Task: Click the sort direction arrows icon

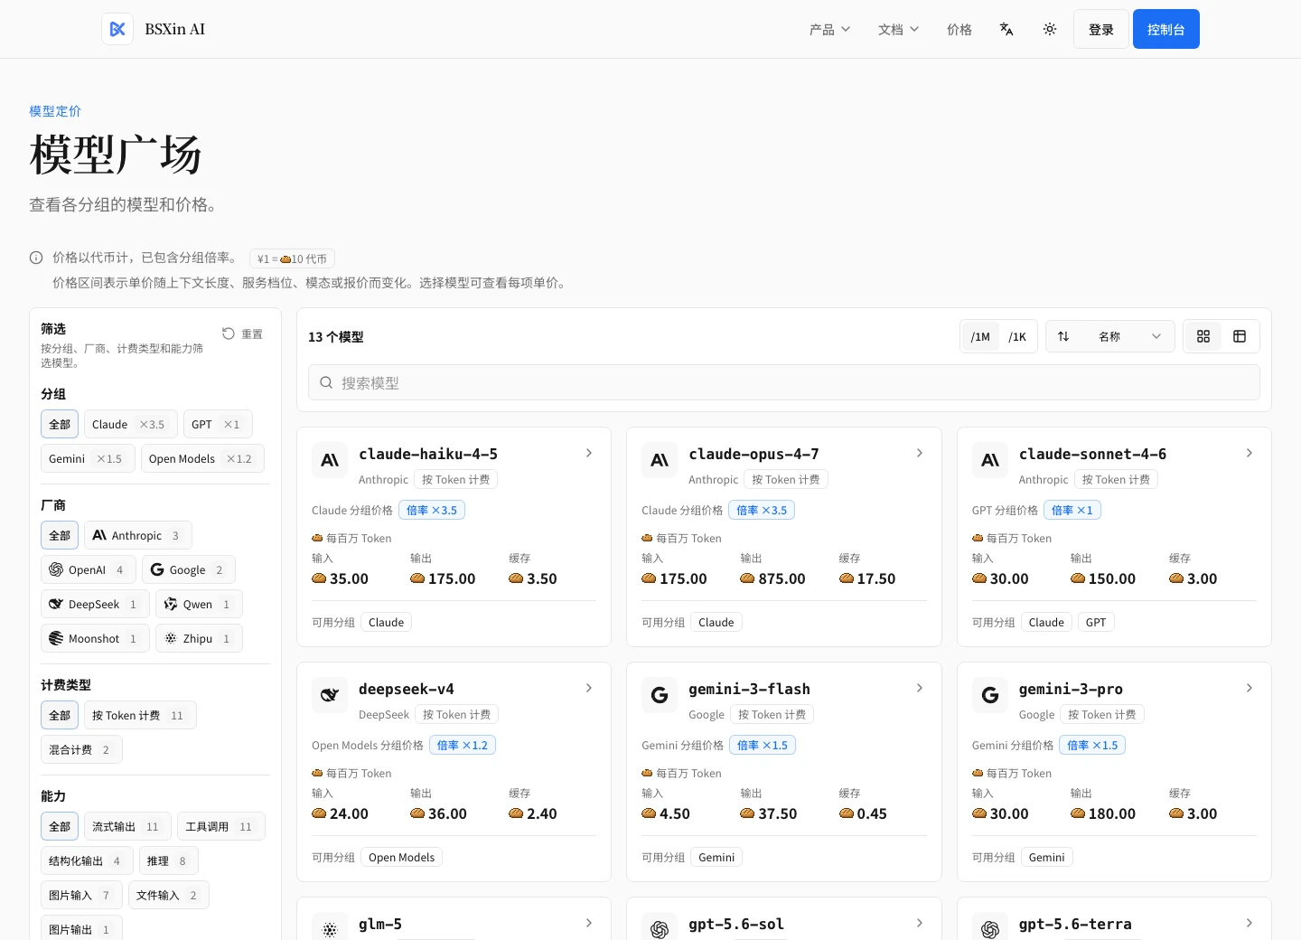Action: (1063, 336)
